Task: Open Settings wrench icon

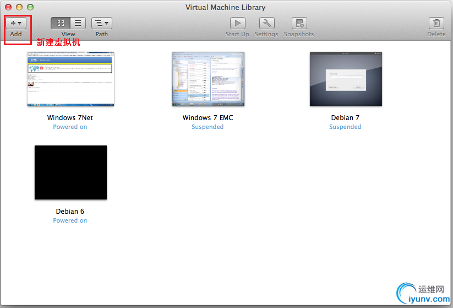Action: 266,23
